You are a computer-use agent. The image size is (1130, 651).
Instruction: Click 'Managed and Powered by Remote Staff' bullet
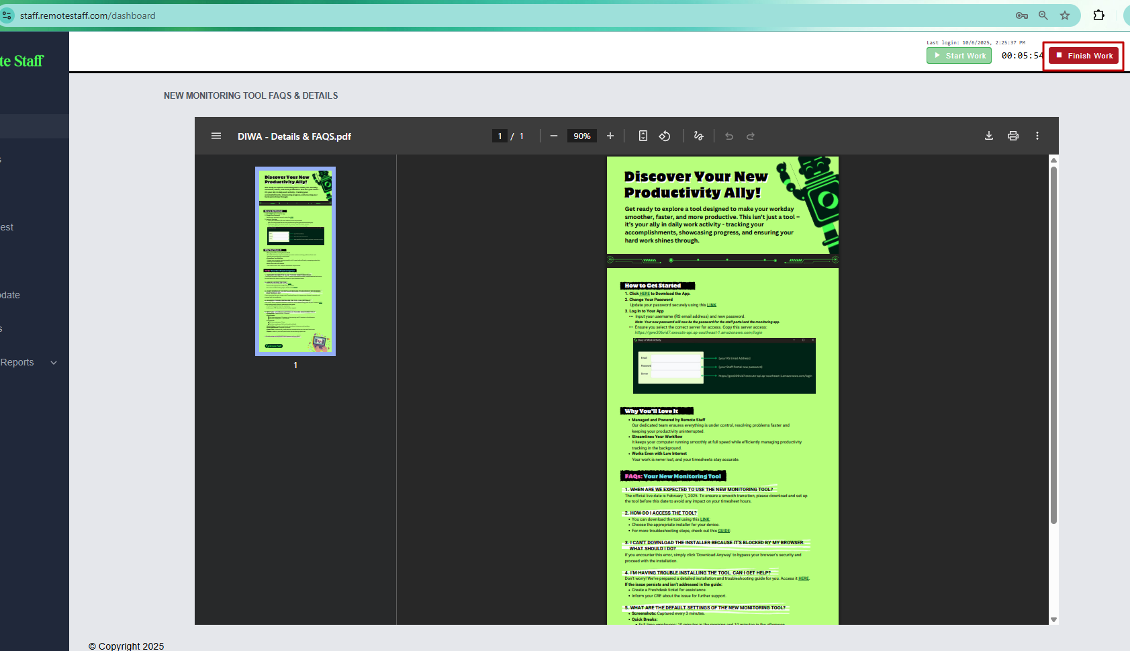pyautogui.click(x=668, y=420)
